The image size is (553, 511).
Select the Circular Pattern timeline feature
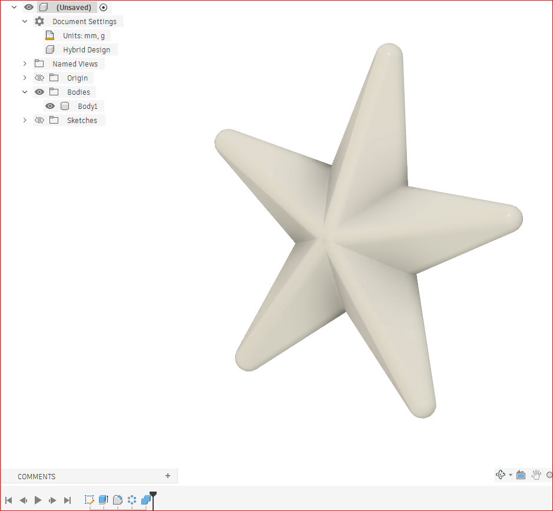[x=132, y=500]
